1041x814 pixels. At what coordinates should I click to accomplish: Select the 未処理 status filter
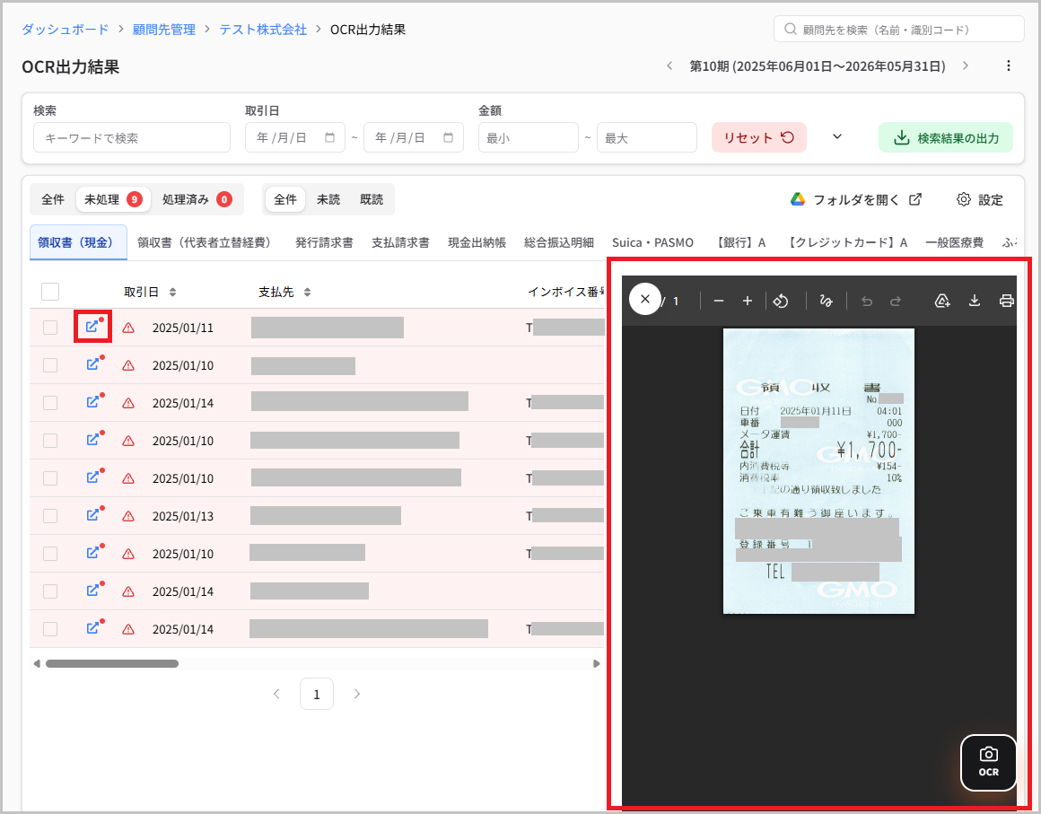point(113,199)
